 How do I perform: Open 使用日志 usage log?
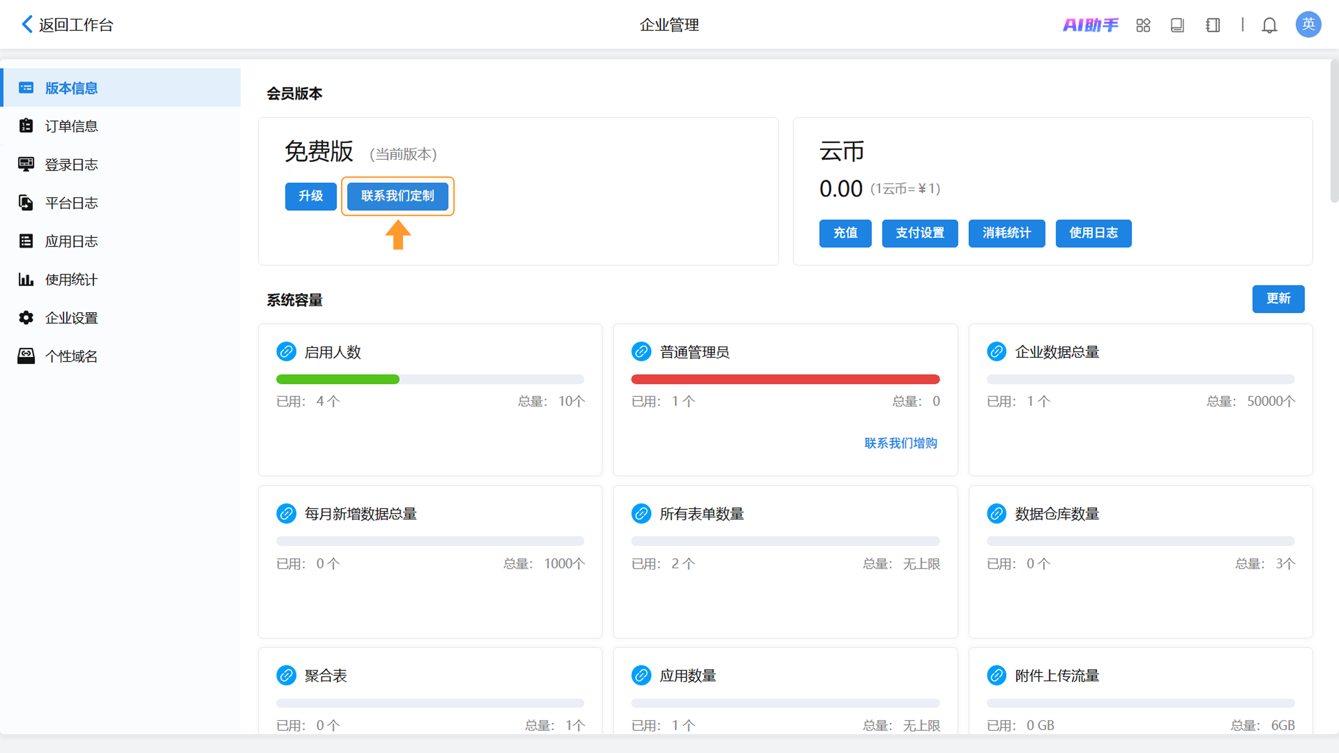(x=1094, y=233)
